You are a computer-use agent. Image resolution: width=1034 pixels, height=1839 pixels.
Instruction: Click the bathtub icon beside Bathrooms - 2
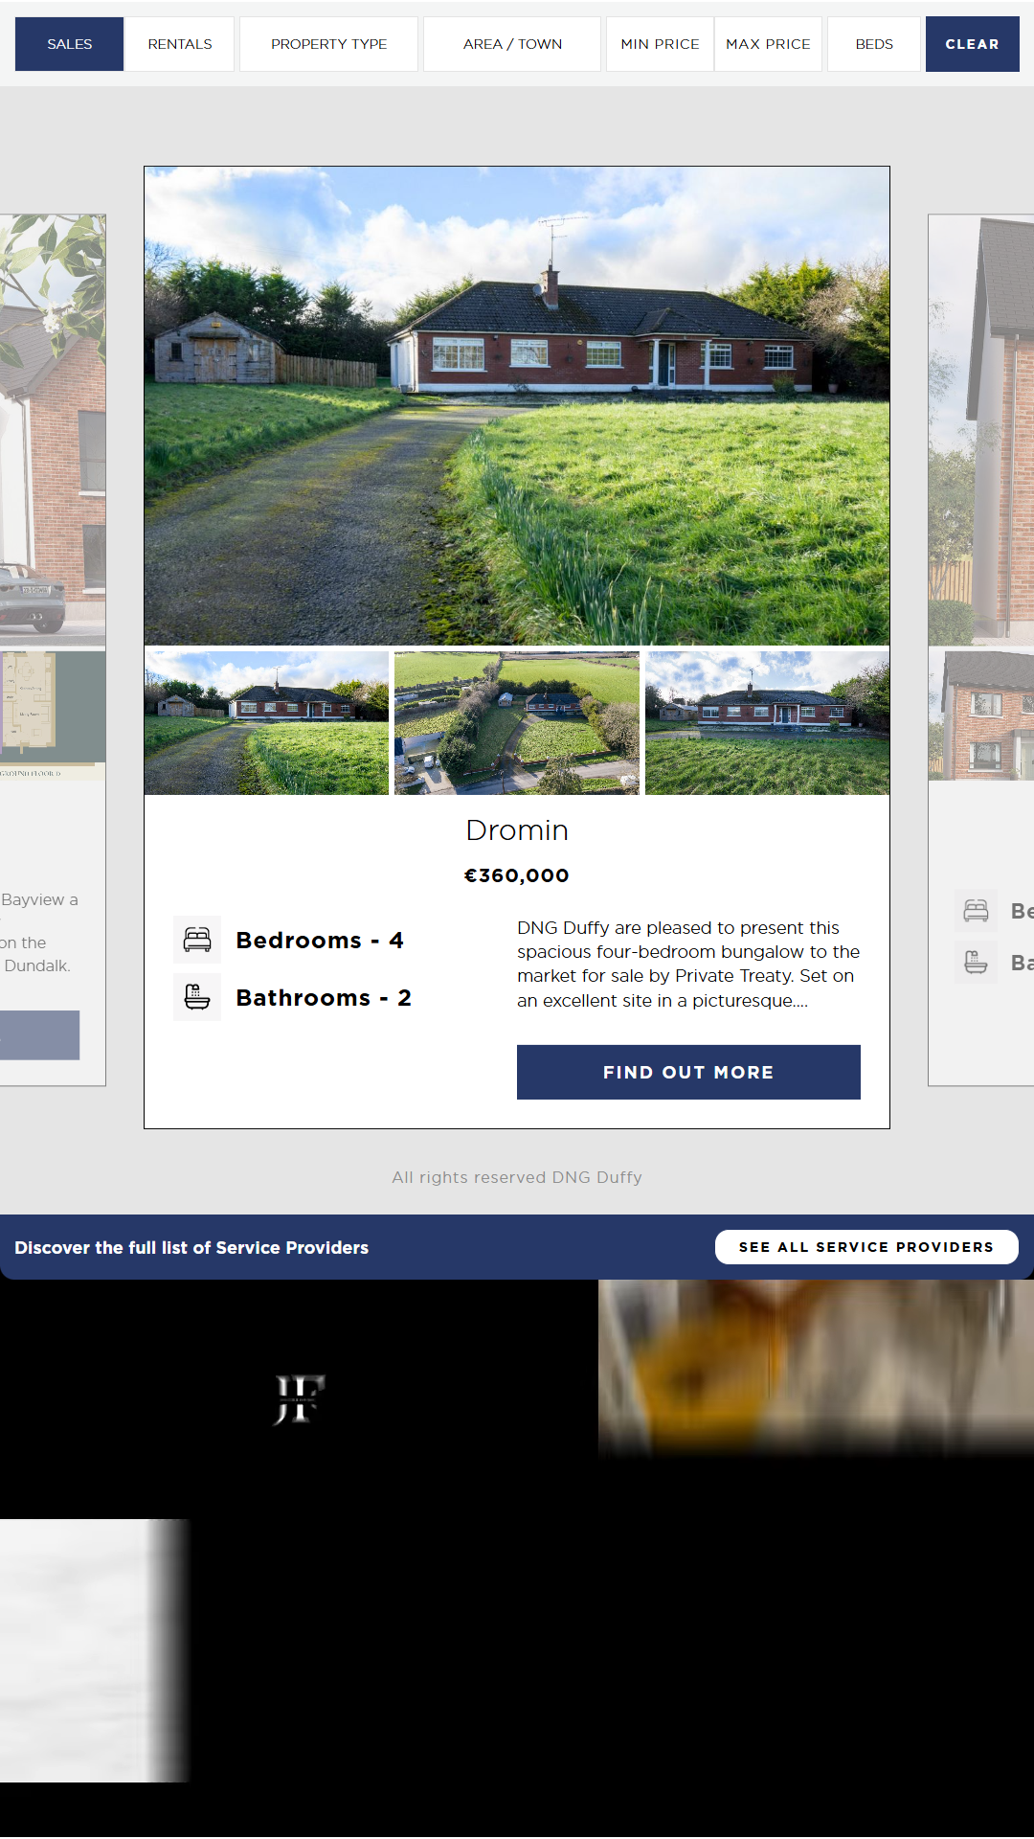click(x=197, y=997)
